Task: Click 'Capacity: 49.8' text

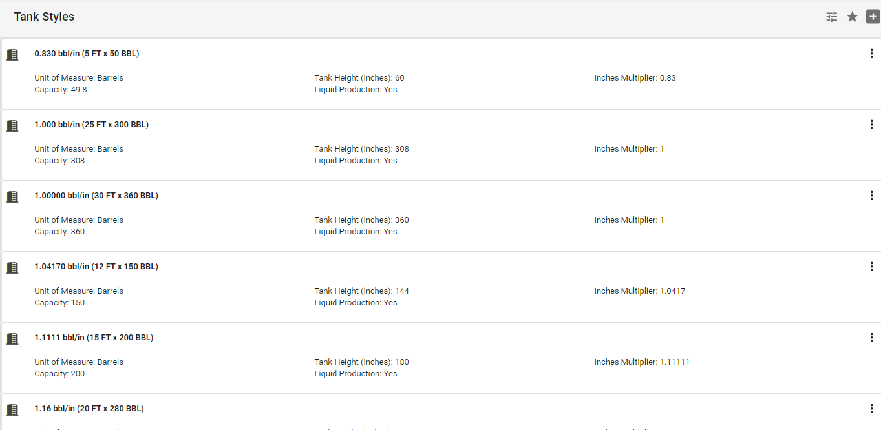Action: click(61, 90)
